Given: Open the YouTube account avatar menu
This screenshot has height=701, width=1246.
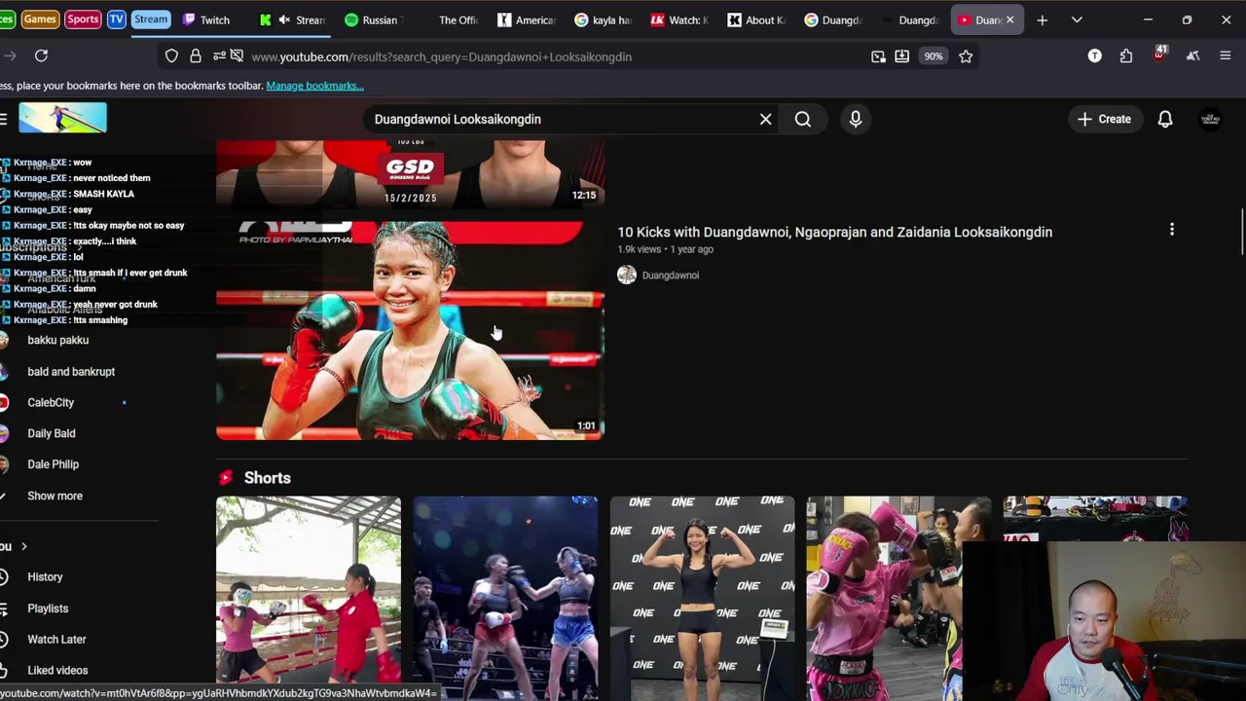Looking at the screenshot, I should 1210,119.
